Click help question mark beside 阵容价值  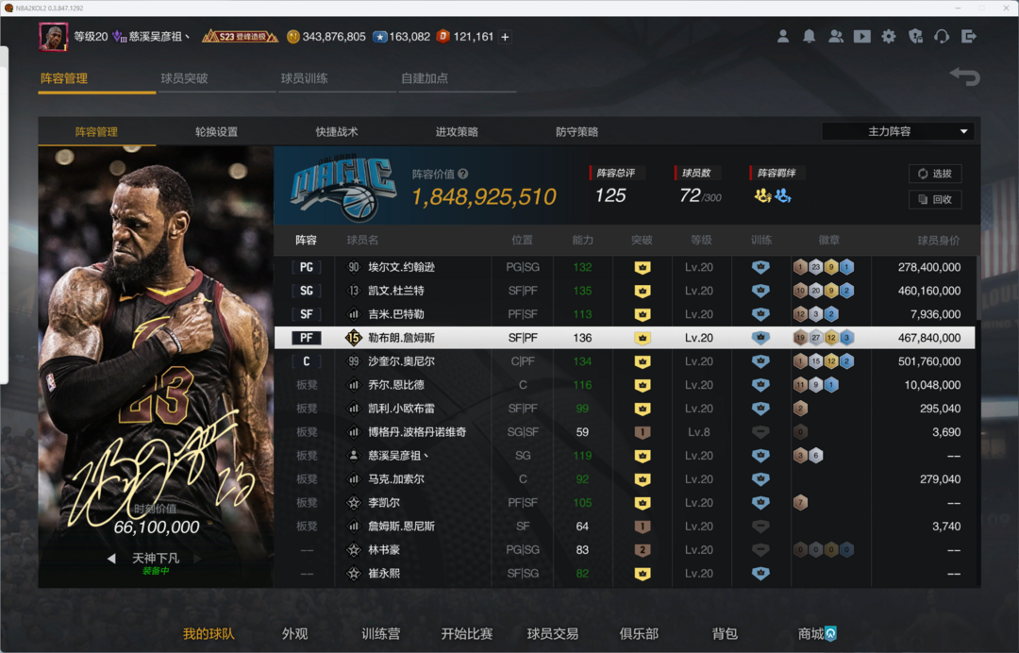point(463,175)
